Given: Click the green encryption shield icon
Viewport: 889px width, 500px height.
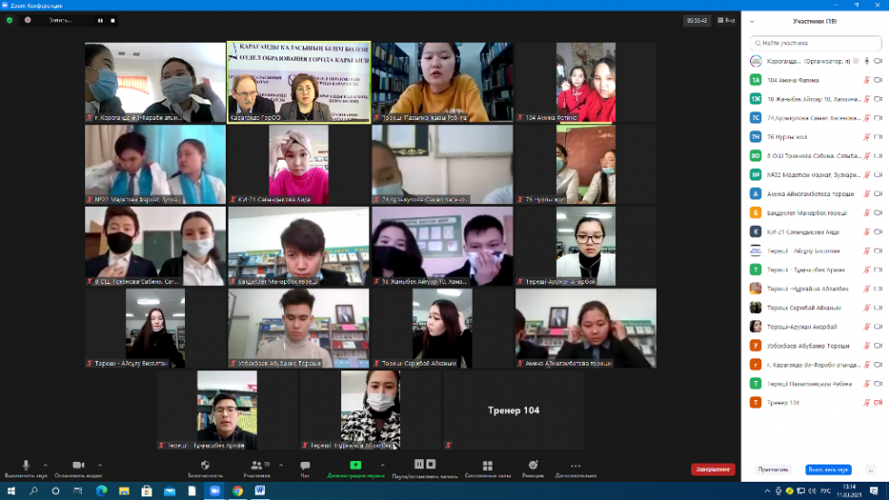Looking at the screenshot, I should [x=9, y=20].
